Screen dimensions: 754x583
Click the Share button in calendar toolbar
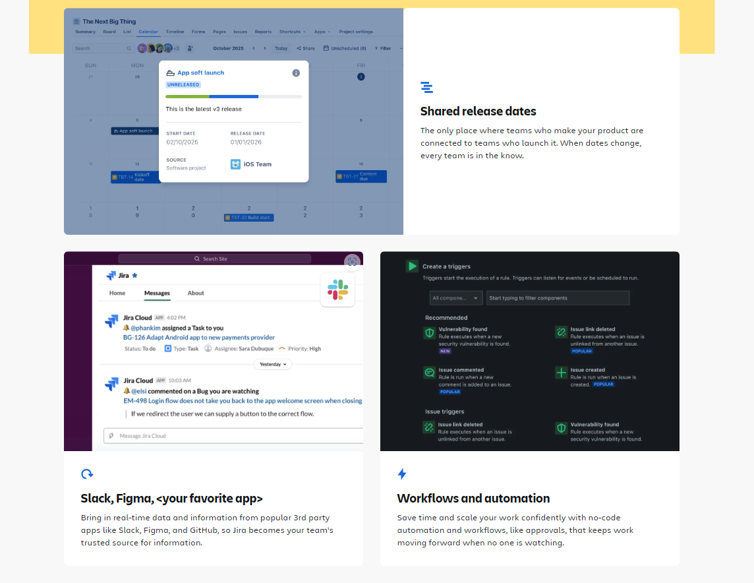[306, 48]
